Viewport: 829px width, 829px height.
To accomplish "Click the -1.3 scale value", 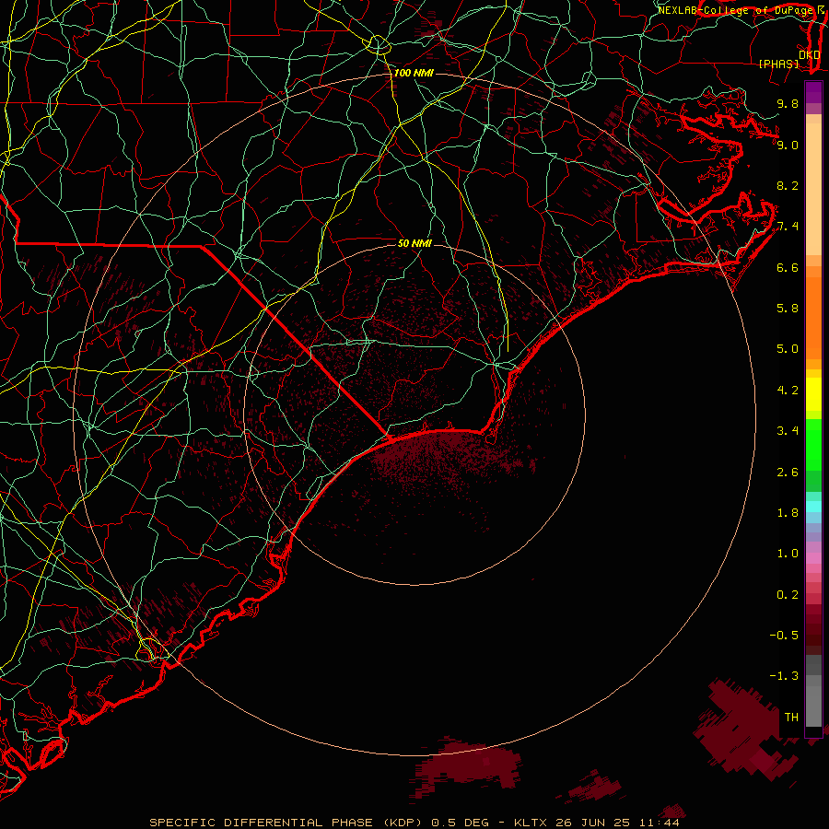I will tap(784, 676).
